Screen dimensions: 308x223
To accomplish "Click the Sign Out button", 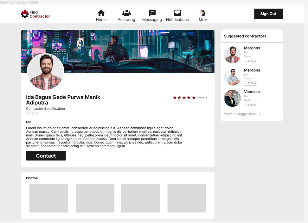I will [268, 14].
